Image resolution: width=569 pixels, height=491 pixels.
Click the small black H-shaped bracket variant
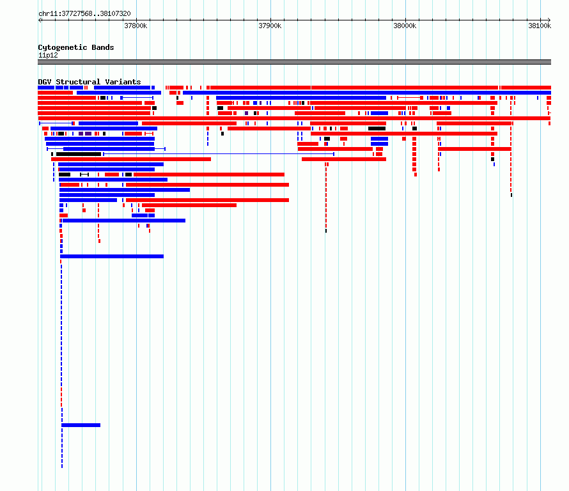click(x=84, y=175)
